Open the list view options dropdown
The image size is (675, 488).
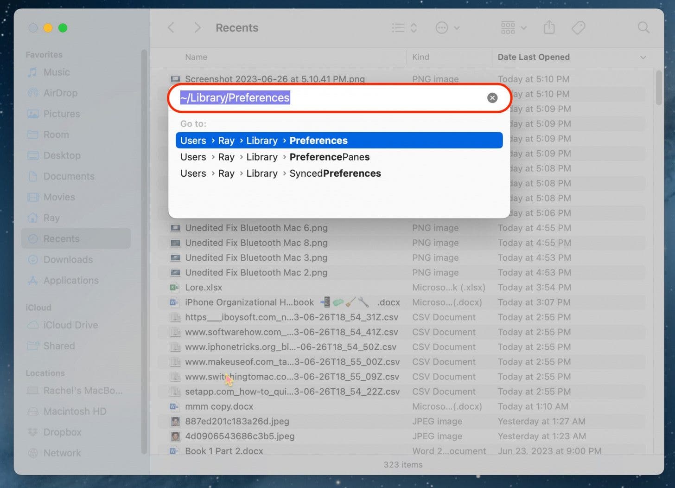point(404,28)
